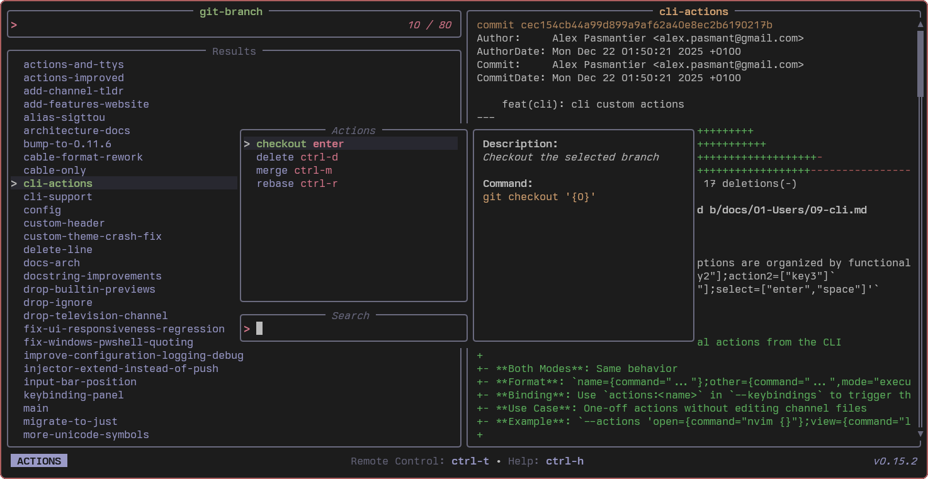Select the actions-and-ttys branch
This screenshot has width=928, height=479.
tap(74, 65)
